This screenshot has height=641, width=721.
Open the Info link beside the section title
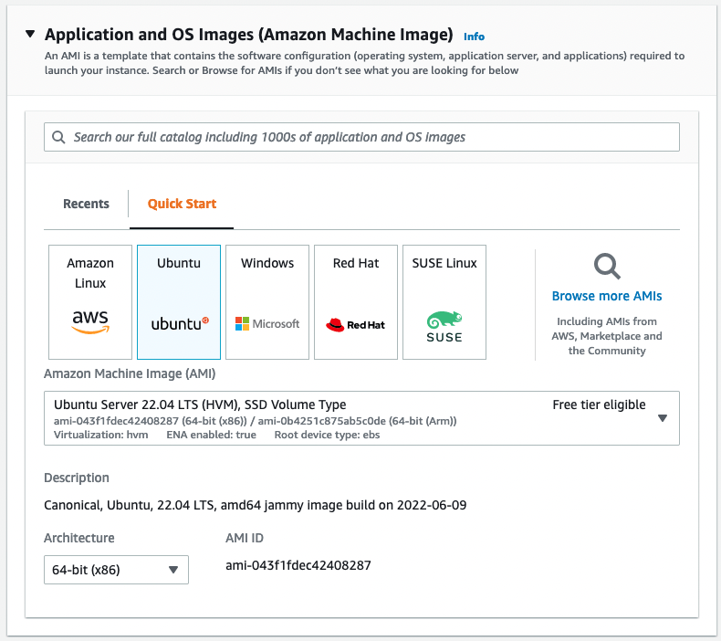click(x=474, y=37)
